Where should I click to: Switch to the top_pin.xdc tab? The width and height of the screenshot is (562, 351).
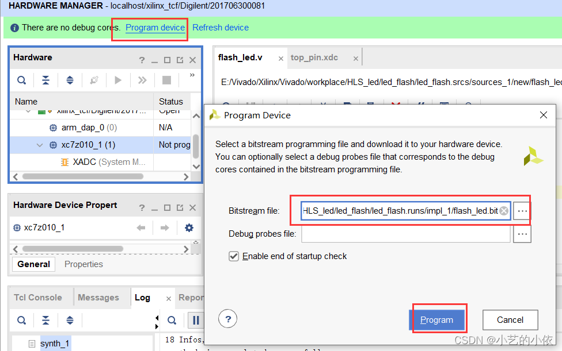314,57
